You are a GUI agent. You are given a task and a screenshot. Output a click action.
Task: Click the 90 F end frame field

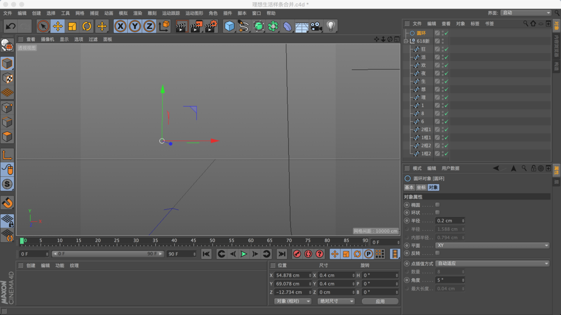coord(181,254)
